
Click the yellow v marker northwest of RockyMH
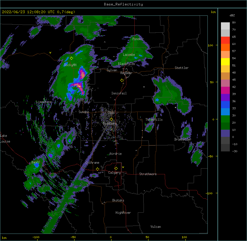[x=50, y=53]
